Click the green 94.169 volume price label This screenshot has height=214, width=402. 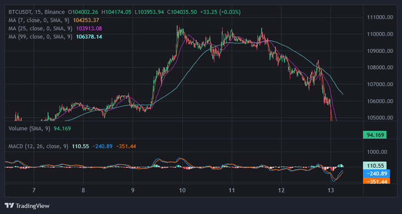pos(374,134)
